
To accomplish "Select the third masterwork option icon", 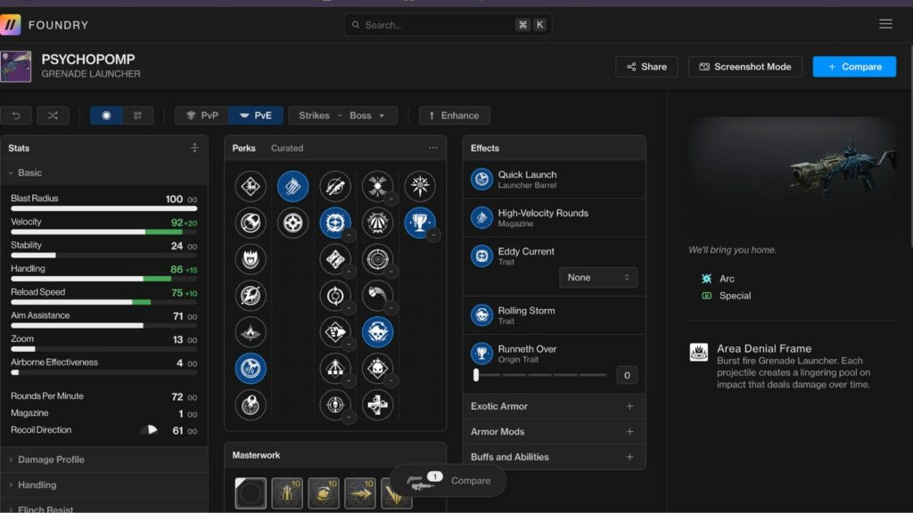I will coord(324,493).
